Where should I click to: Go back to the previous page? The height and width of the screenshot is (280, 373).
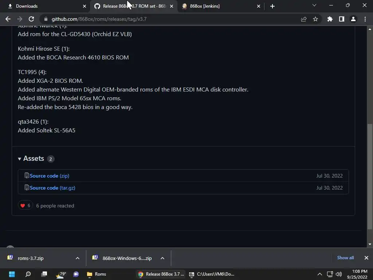[x=8, y=19]
